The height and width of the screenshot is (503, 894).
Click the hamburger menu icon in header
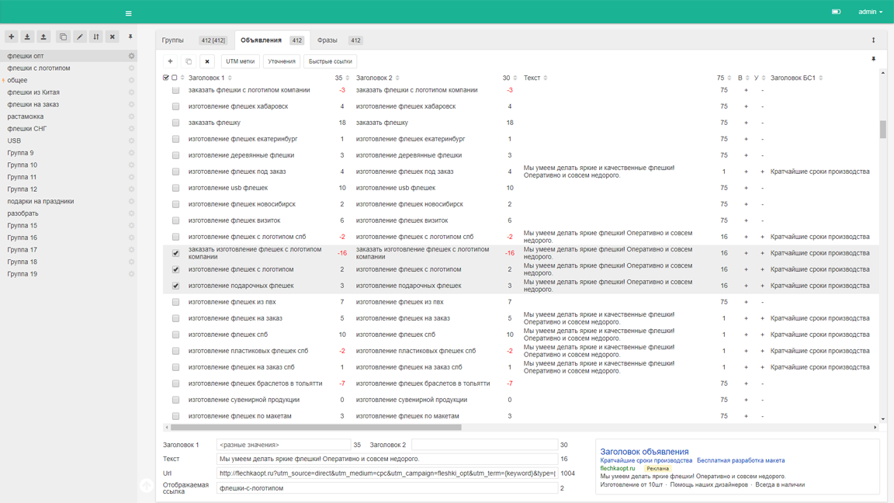click(129, 13)
